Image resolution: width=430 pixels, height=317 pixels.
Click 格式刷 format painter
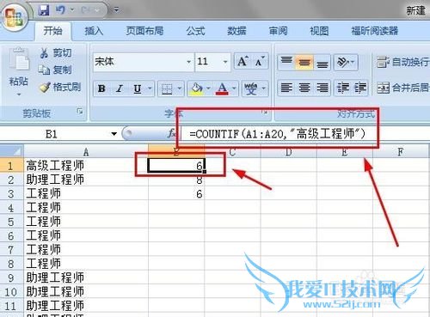click(60, 87)
